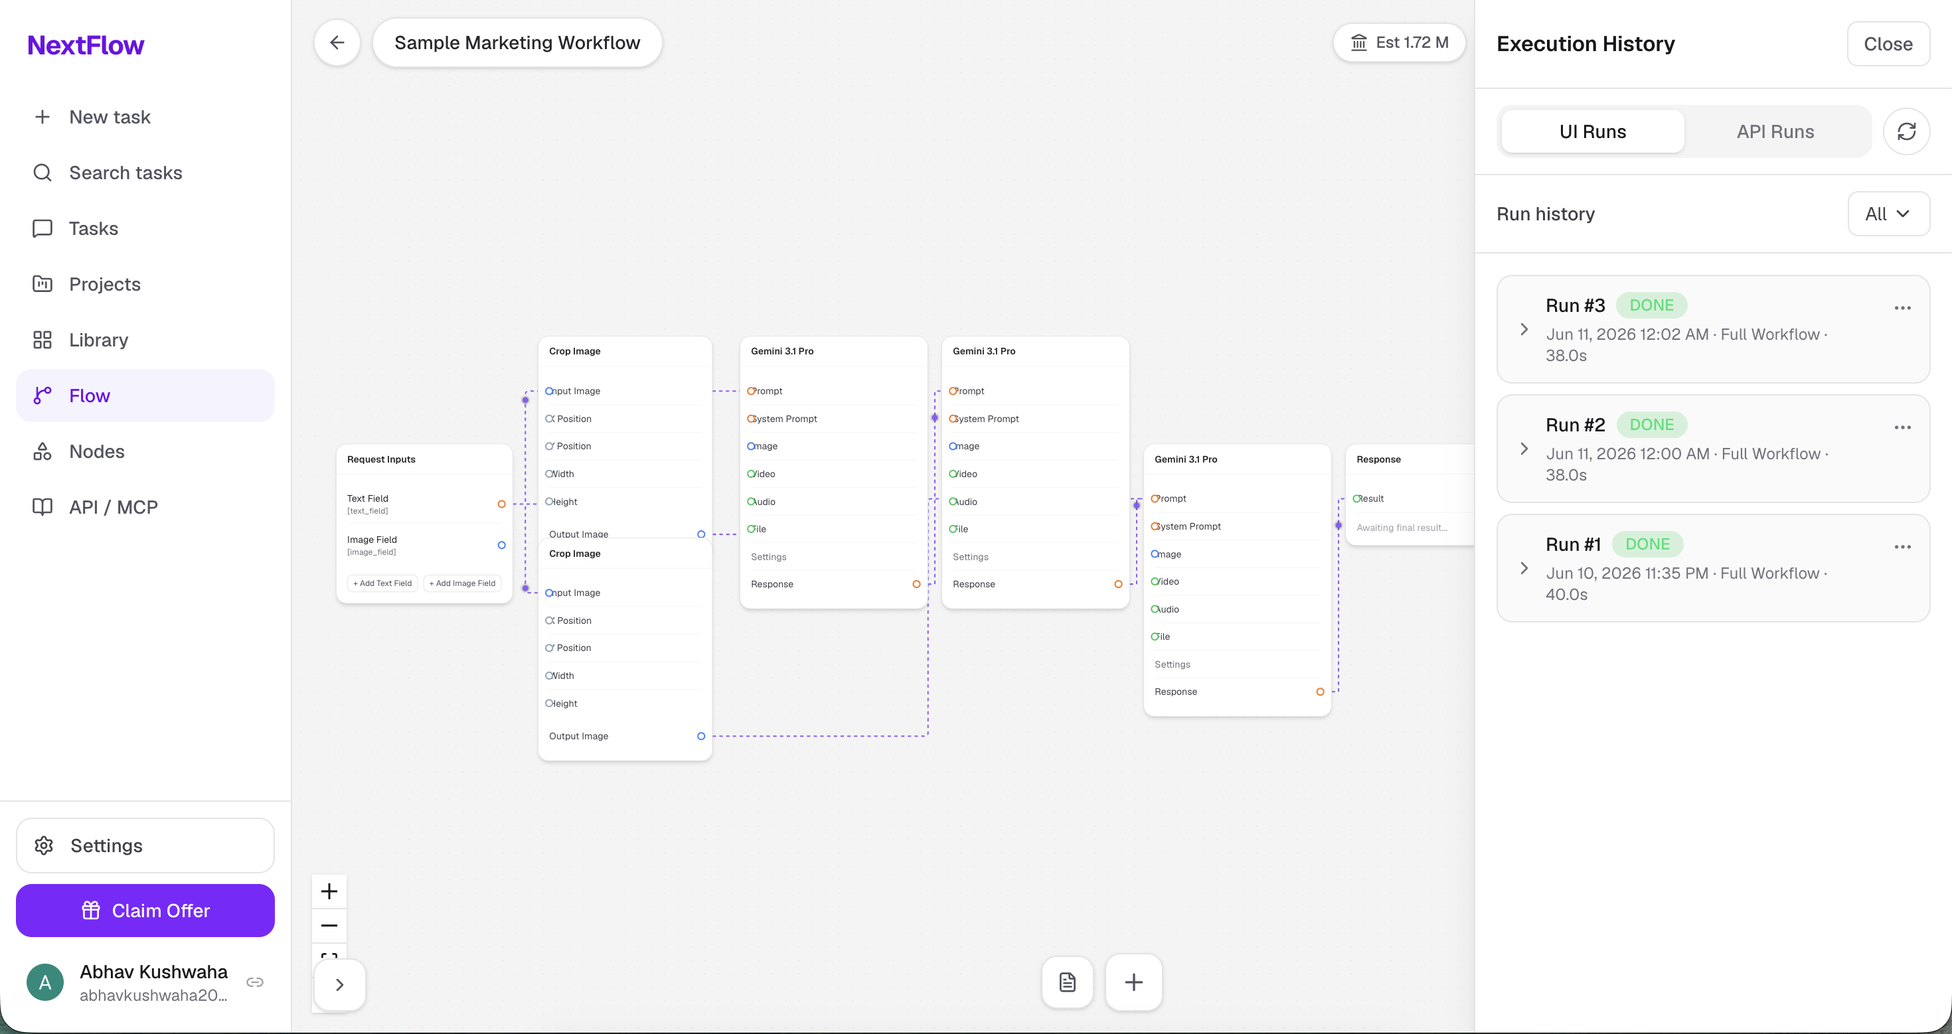Expand Run #3 details
The height and width of the screenshot is (1034, 1952).
point(1524,330)
